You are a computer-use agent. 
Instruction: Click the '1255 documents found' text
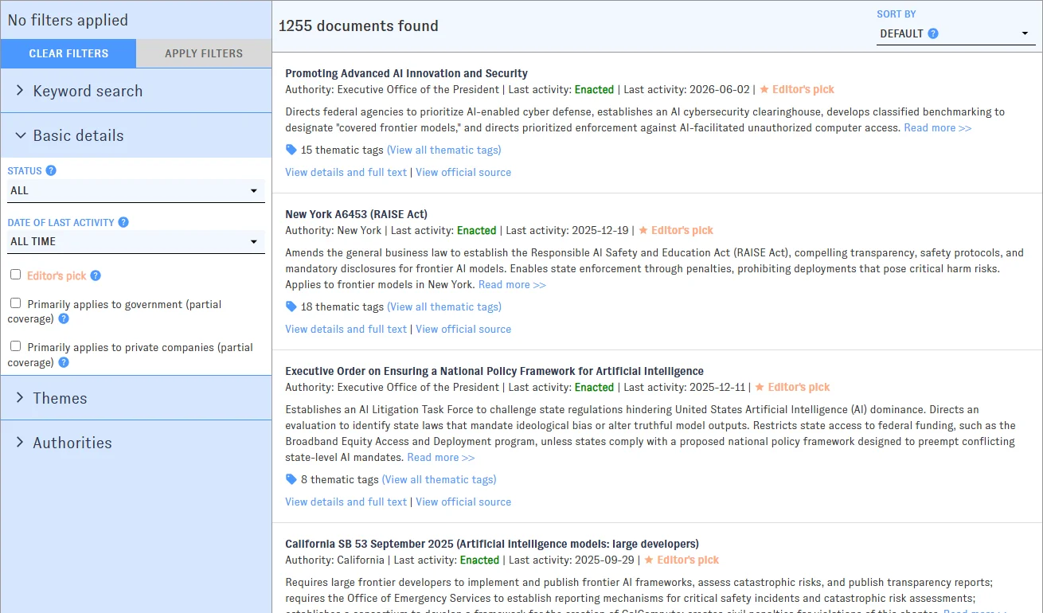[x=358, y=25]
